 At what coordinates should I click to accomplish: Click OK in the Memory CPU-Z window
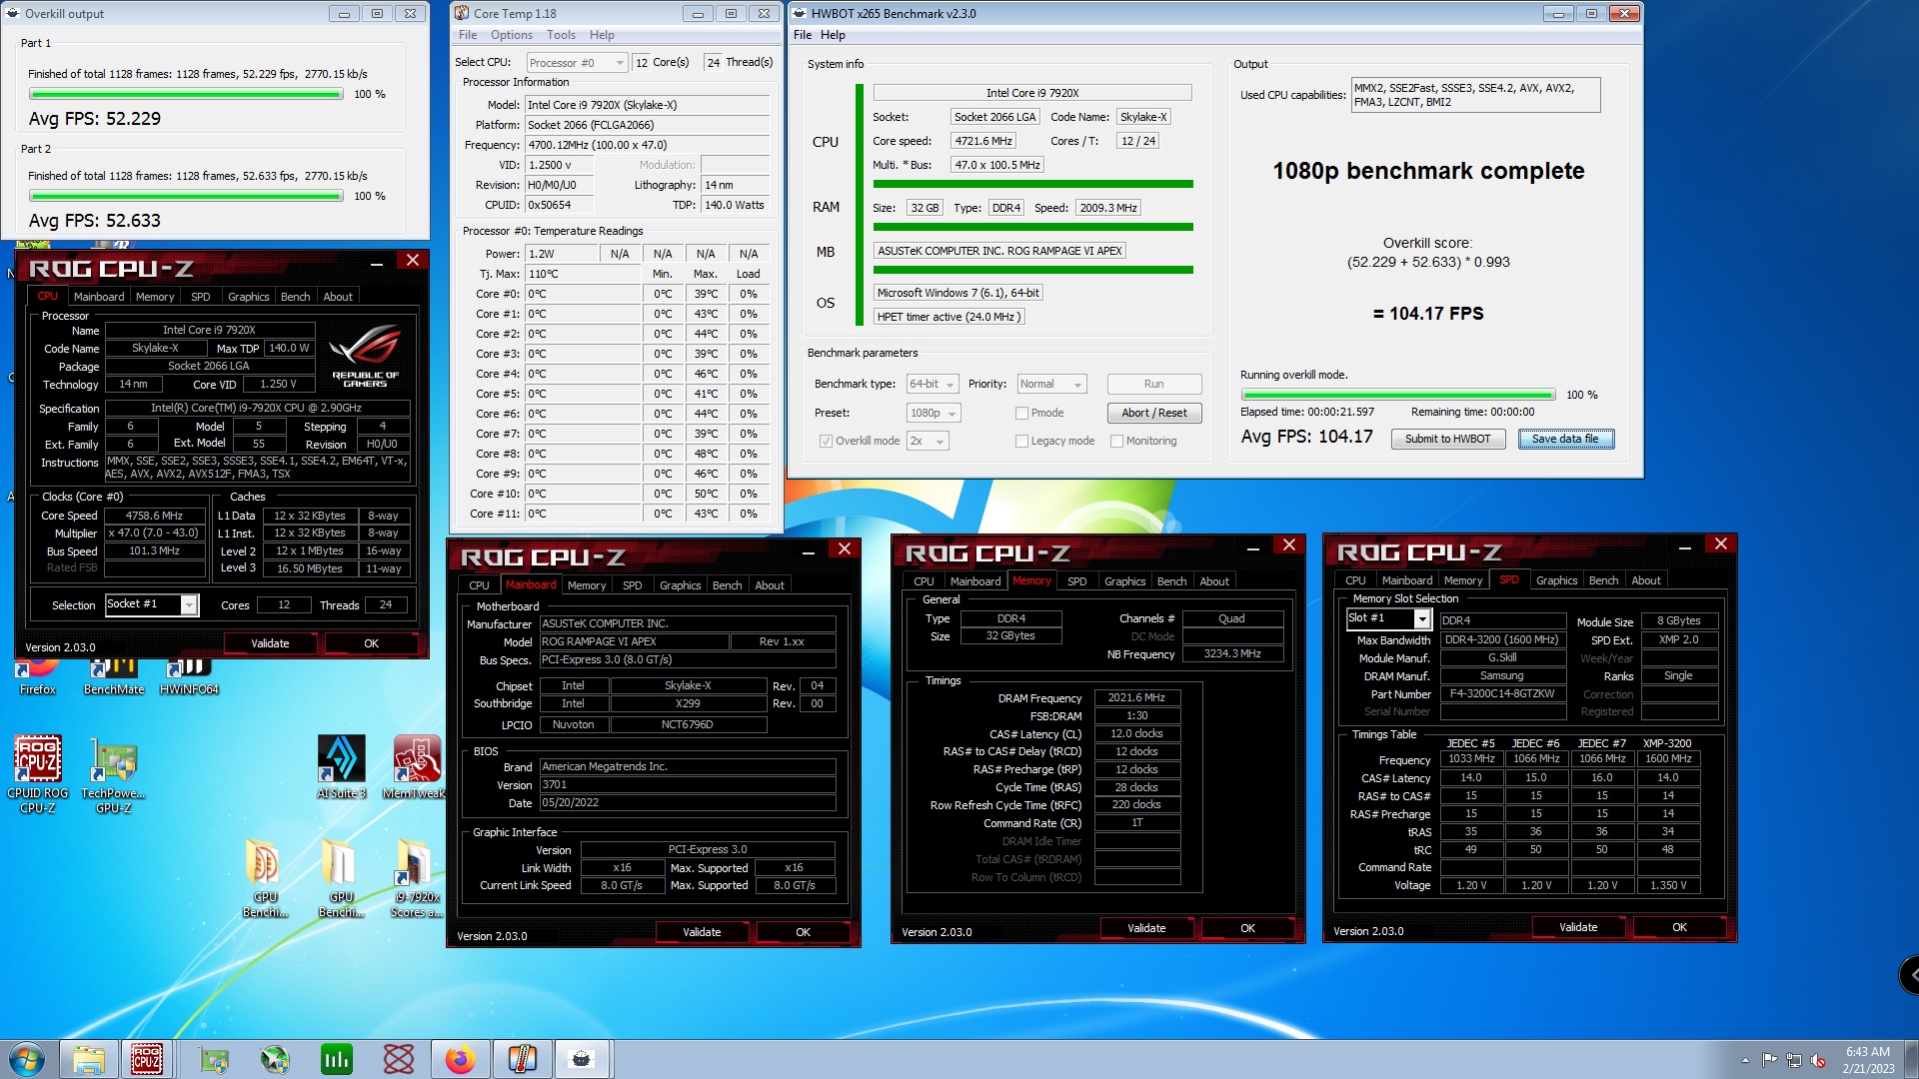[x=1247, y=928]
